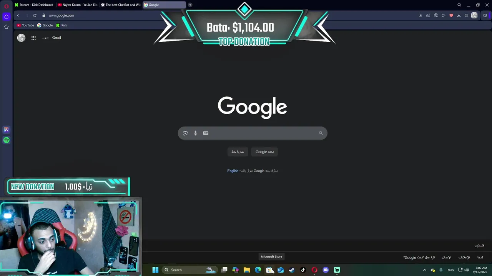
Task: Open the Kick bookmark
Action: 61,25
